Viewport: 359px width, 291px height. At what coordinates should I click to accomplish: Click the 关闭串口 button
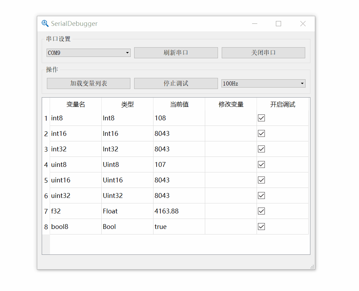[x=263, y=53]
